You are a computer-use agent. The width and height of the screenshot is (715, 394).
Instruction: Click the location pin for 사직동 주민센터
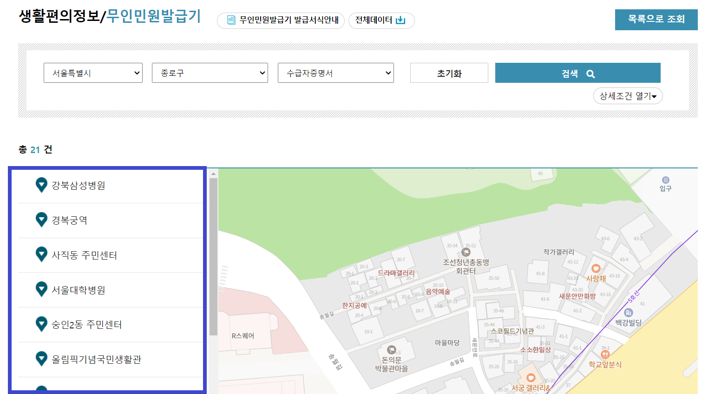point(41,254)
